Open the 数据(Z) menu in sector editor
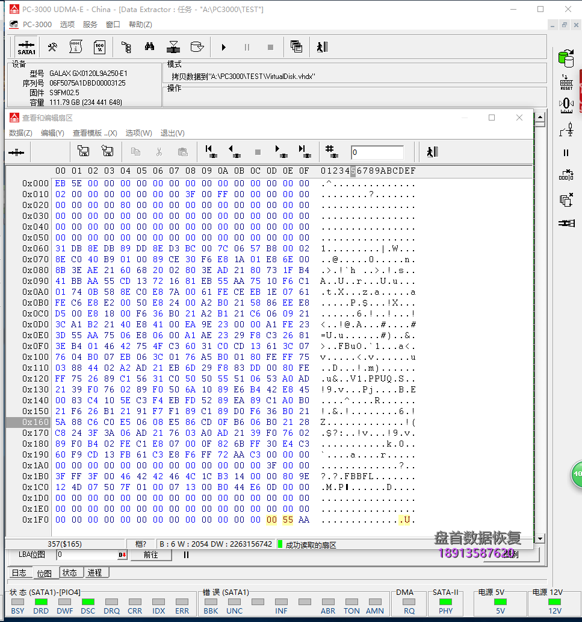This screenshot has height=622, width=582. tap(20, 133)
